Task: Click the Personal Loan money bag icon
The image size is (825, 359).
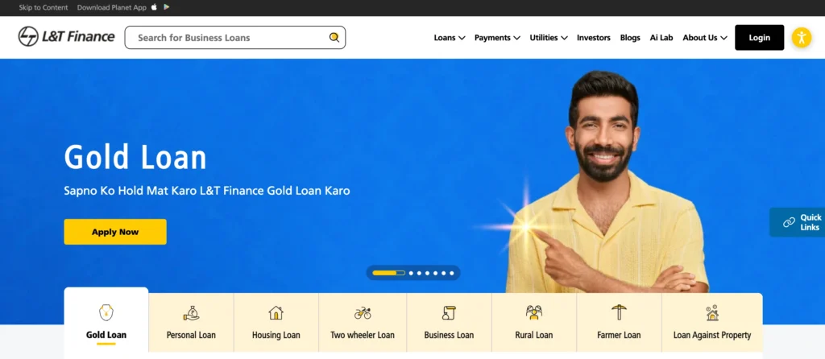Action: point(191,313)
